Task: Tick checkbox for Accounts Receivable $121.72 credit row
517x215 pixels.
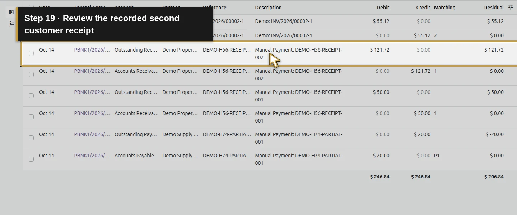Action: coord(31,75)
